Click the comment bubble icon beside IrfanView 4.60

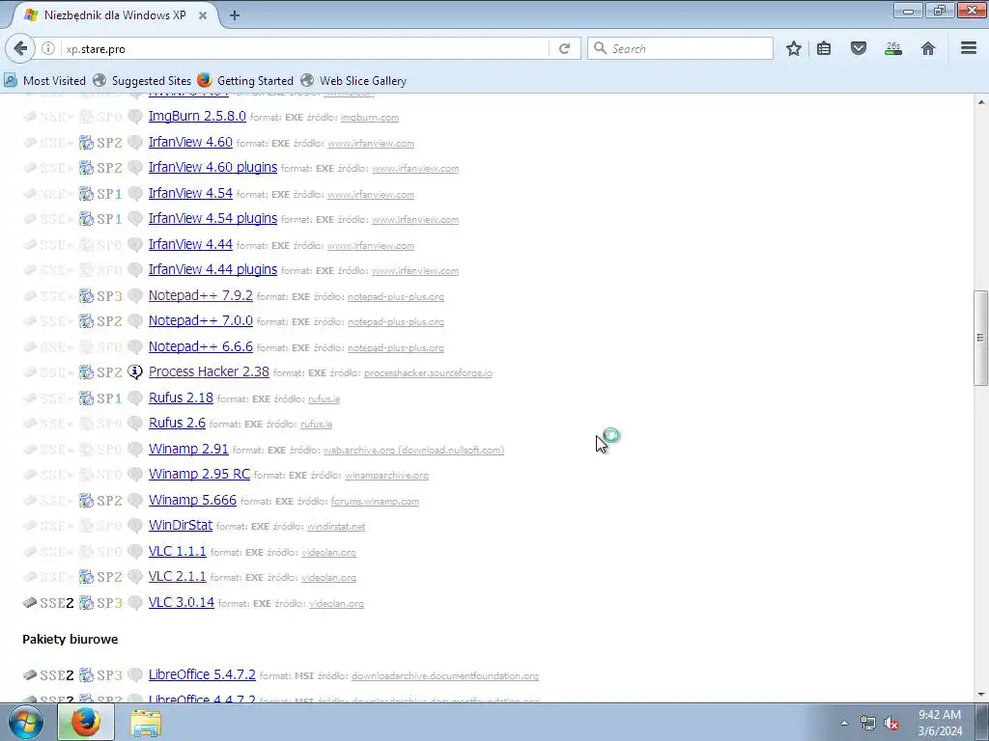(x=135, y=143)
